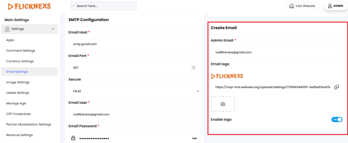Click the Admin Email input field

click(x=276, y=52)
